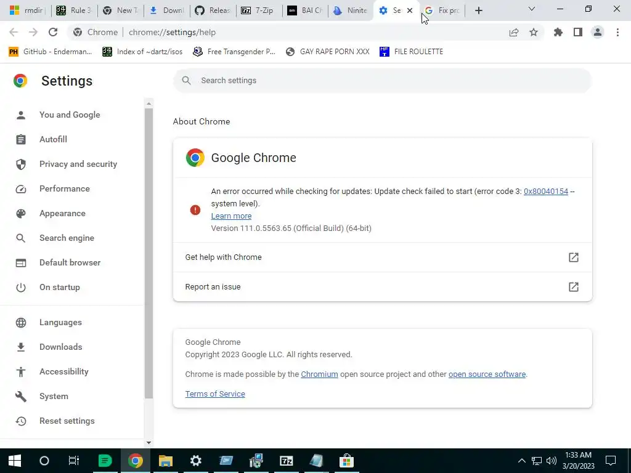
Task: Toggle the side panel icon
Action: pyautogui.click(x=578, y=32)
